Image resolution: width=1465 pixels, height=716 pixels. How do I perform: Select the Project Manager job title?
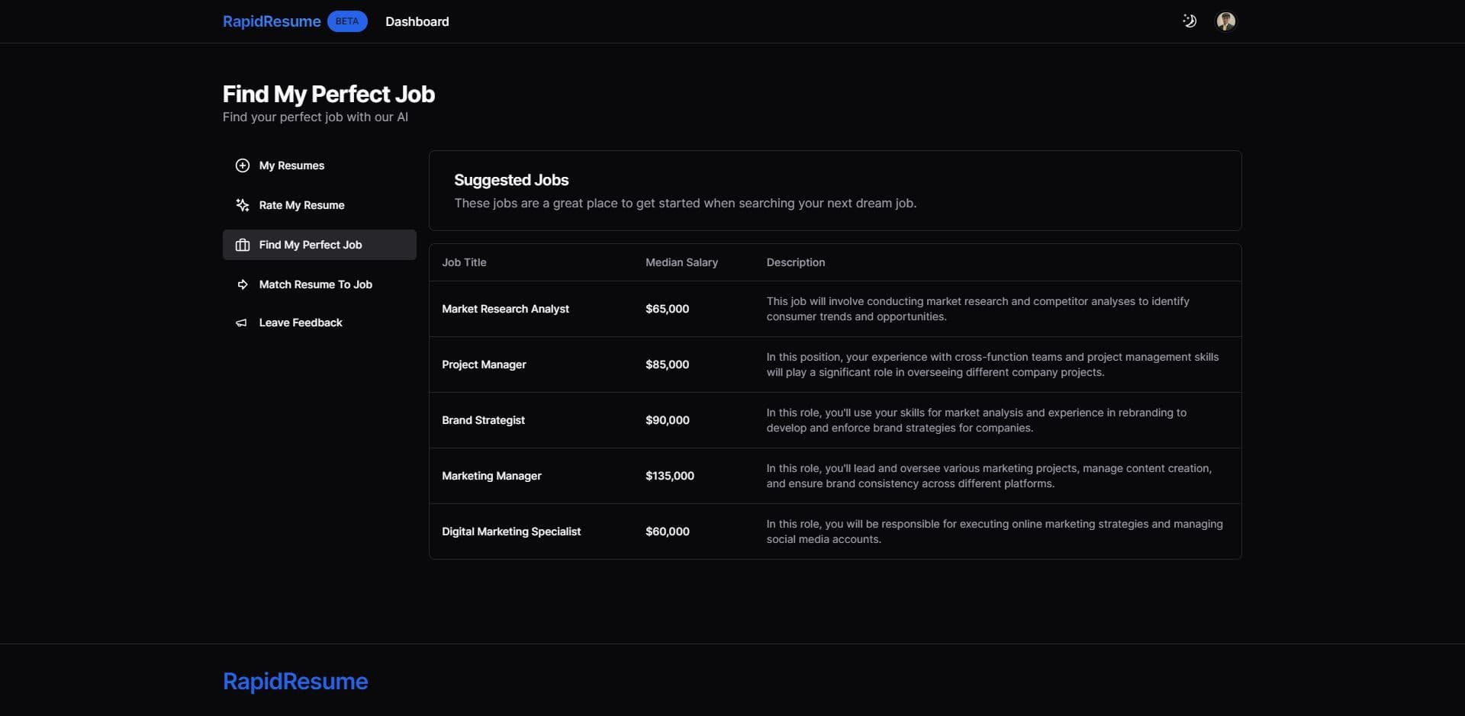(x=484, y=364)
